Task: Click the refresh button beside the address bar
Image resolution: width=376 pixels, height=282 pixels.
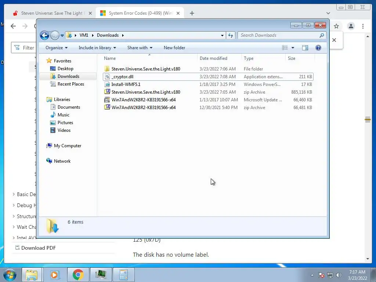Action: coord(231,35)
